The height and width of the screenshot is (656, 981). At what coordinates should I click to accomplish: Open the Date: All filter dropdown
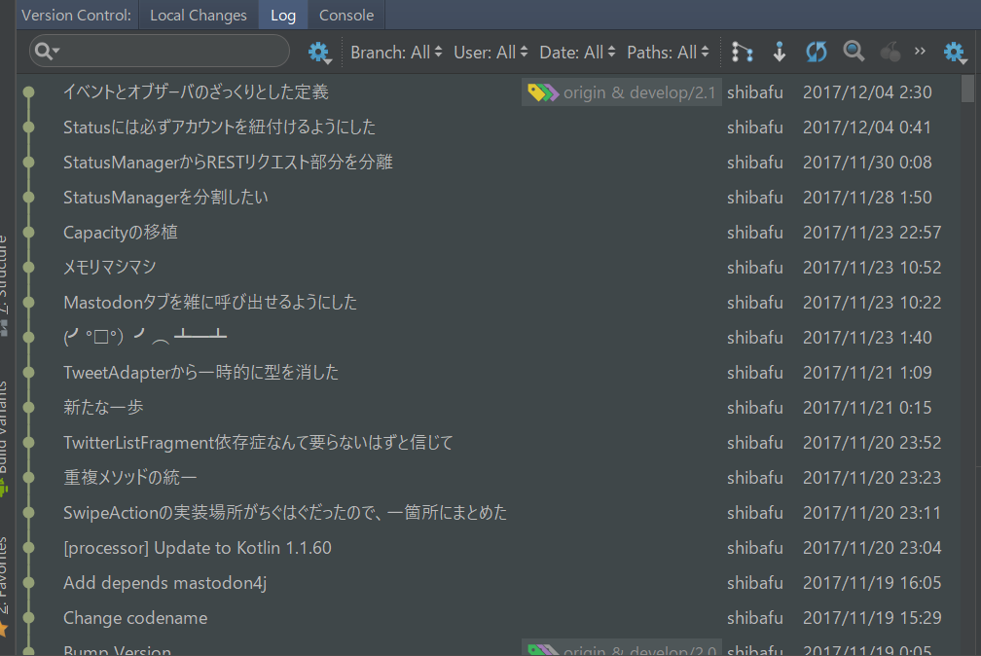point(577,53)
